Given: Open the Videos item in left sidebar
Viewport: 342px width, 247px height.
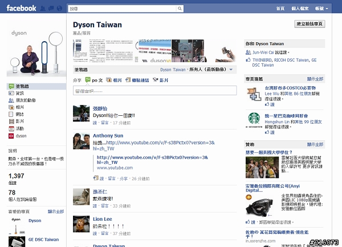Looking at the screenshot, I should (x=17, y=121).
